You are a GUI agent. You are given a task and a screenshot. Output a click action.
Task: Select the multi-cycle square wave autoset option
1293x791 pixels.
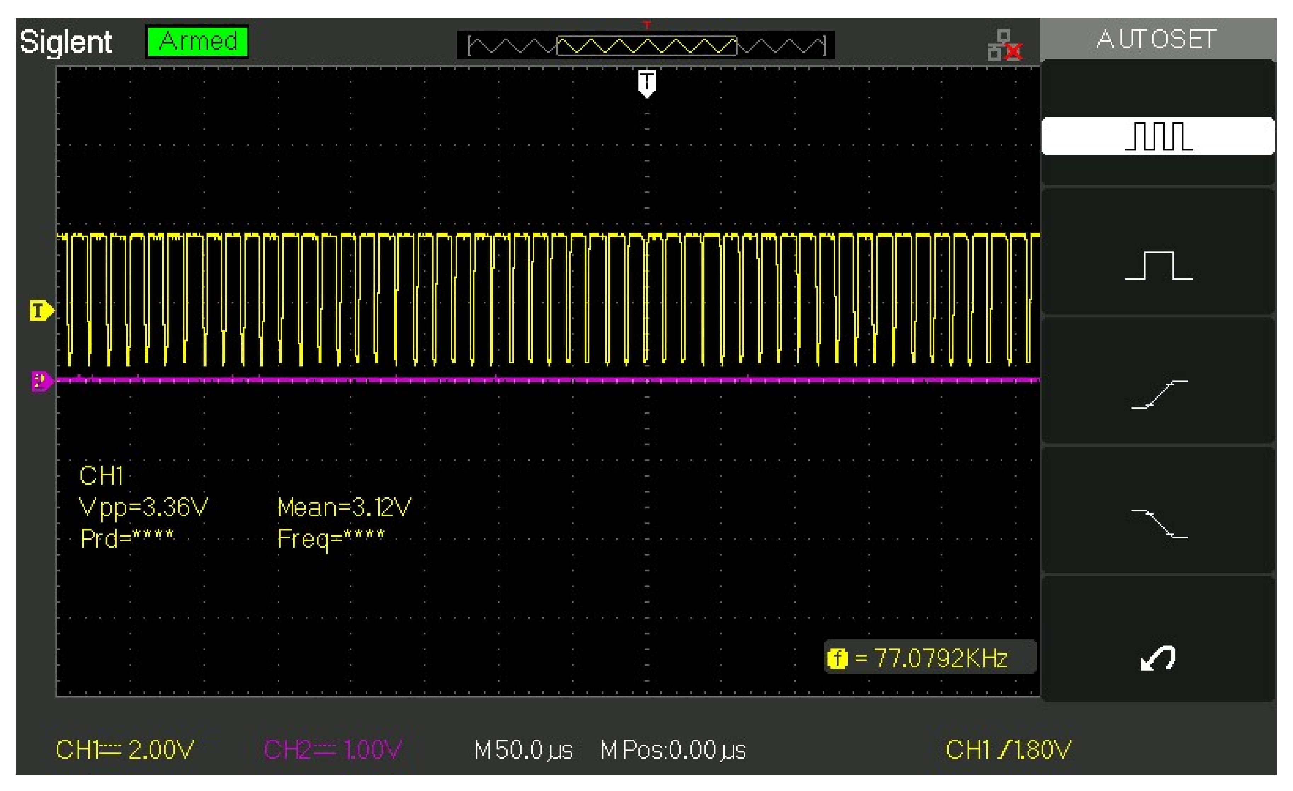[x=1158, y=136]
